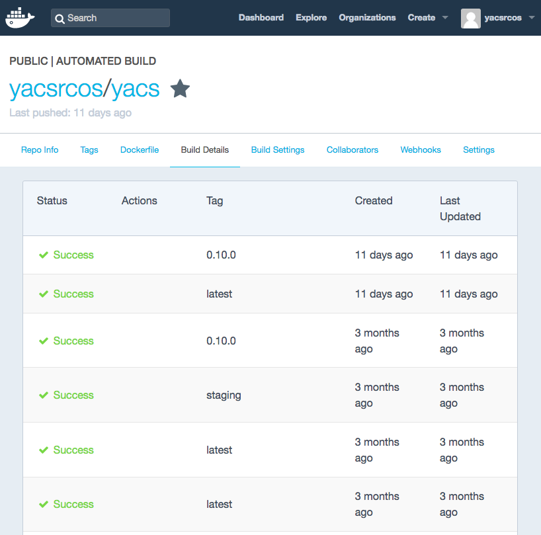Viewport: 541px width, 535px height.
Task: Click the Docker whale logo
Action: point(20,18)
